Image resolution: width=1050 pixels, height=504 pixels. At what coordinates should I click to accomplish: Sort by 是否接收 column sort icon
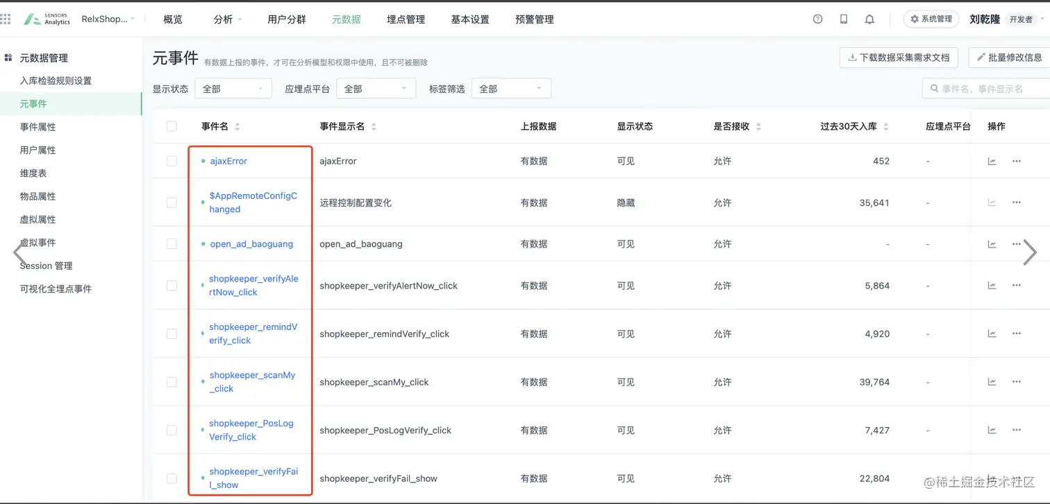click(758, 127)
